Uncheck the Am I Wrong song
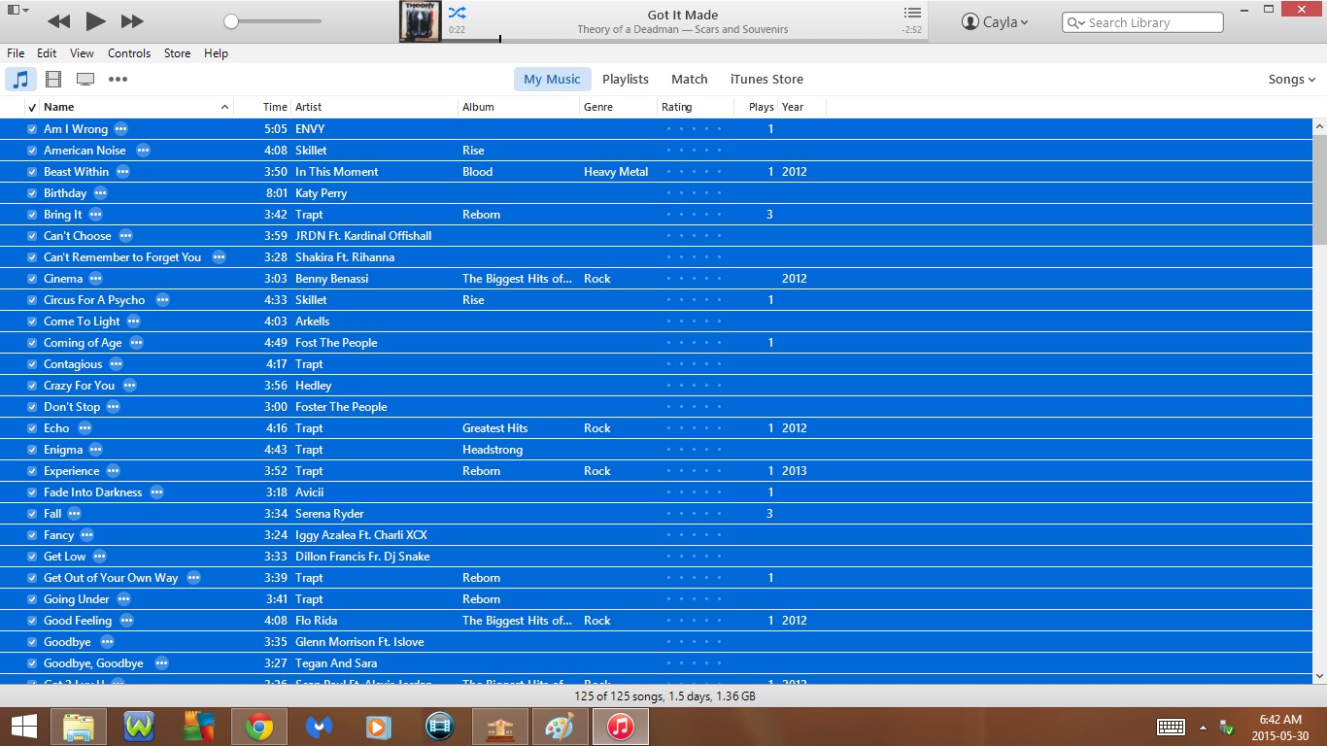The image size is (1327, 746). 32,129
